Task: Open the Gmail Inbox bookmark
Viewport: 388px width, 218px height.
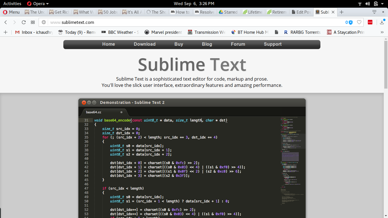Action: pos(34,32)
